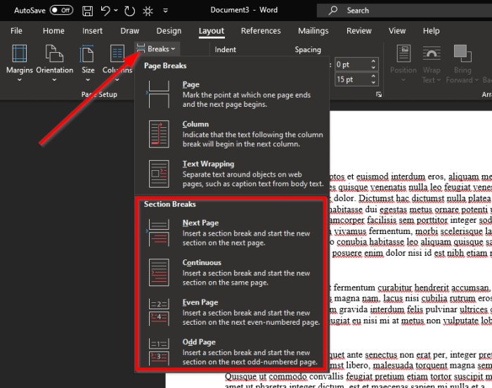Switch to the References tab
Screen dimensions: 492x388
tap(261, 31)
